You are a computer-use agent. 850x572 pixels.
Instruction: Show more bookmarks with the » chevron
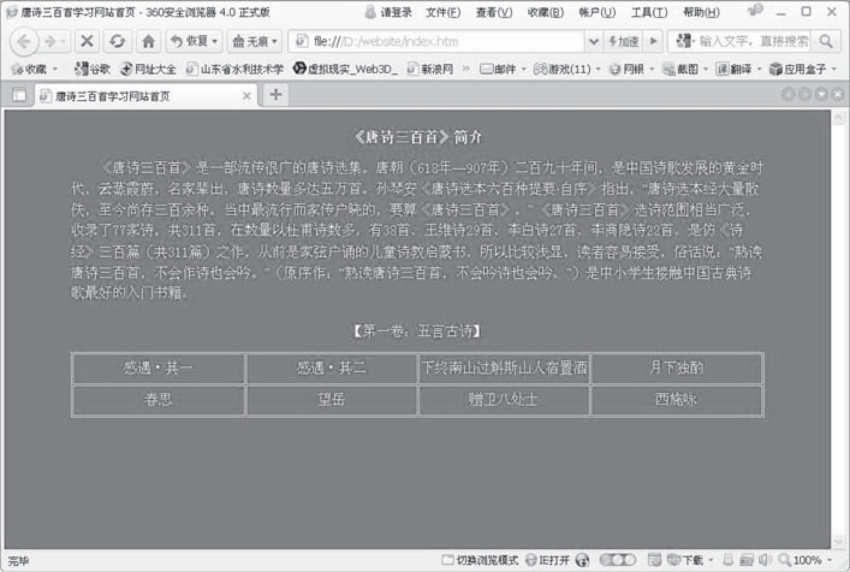(x=466, y=69)
